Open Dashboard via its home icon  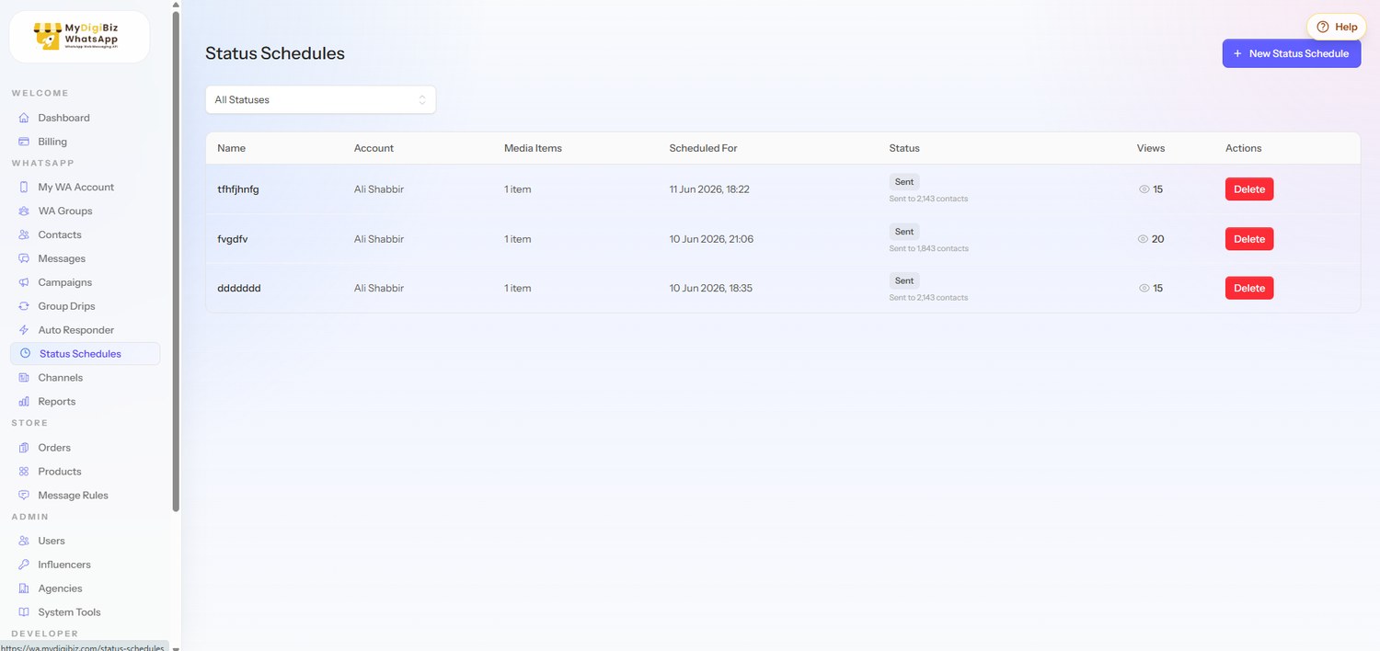click(24, 118)
